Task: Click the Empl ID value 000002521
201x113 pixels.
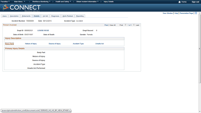Action: coord(29,30)
